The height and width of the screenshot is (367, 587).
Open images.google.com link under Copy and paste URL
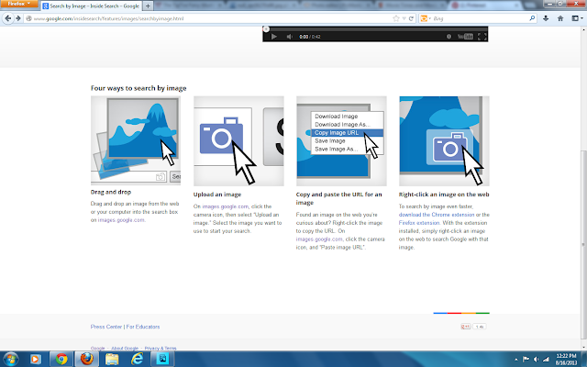319,239
